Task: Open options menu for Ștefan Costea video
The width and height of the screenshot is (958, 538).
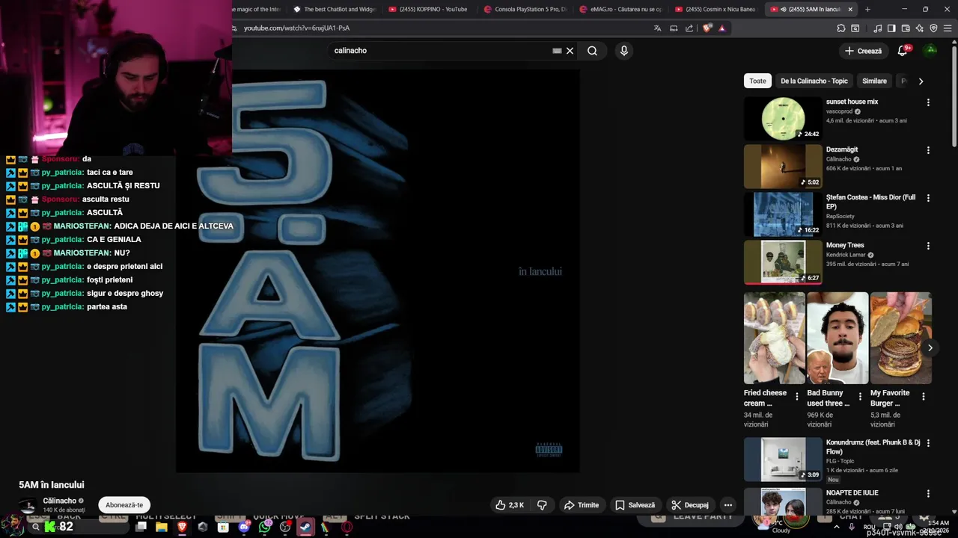Action: coord(928,198)
